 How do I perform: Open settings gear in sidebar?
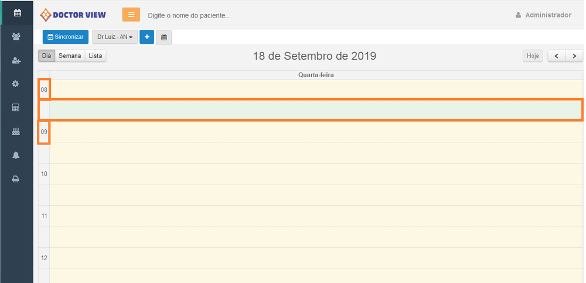click(x=16, y=84)
